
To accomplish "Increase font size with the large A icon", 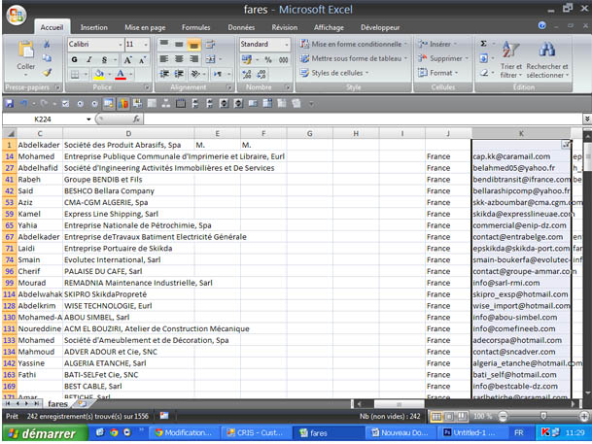I will pos(128,59).
